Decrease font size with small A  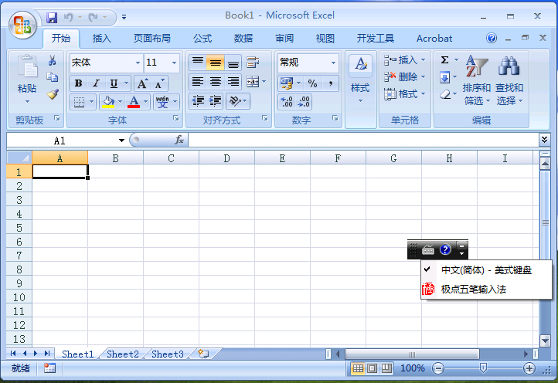(x=159, y=83)
